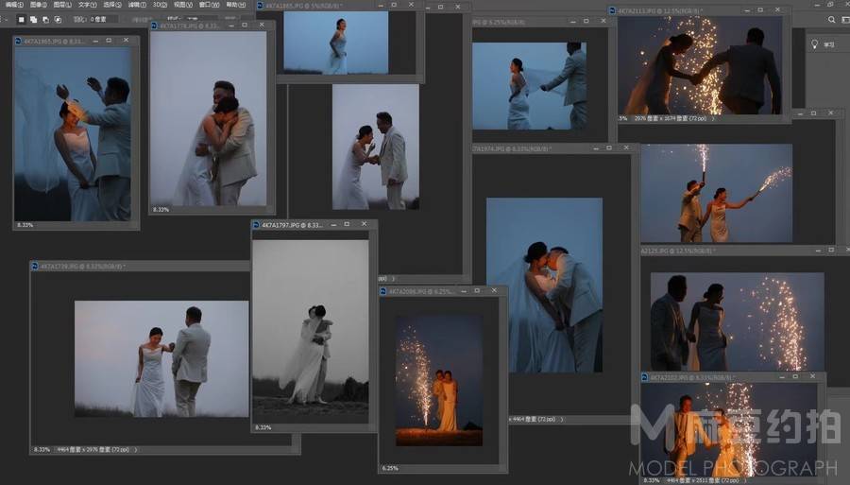Open the search magnifier at top right
The image size is (850, 485).
tap(831, 20)
